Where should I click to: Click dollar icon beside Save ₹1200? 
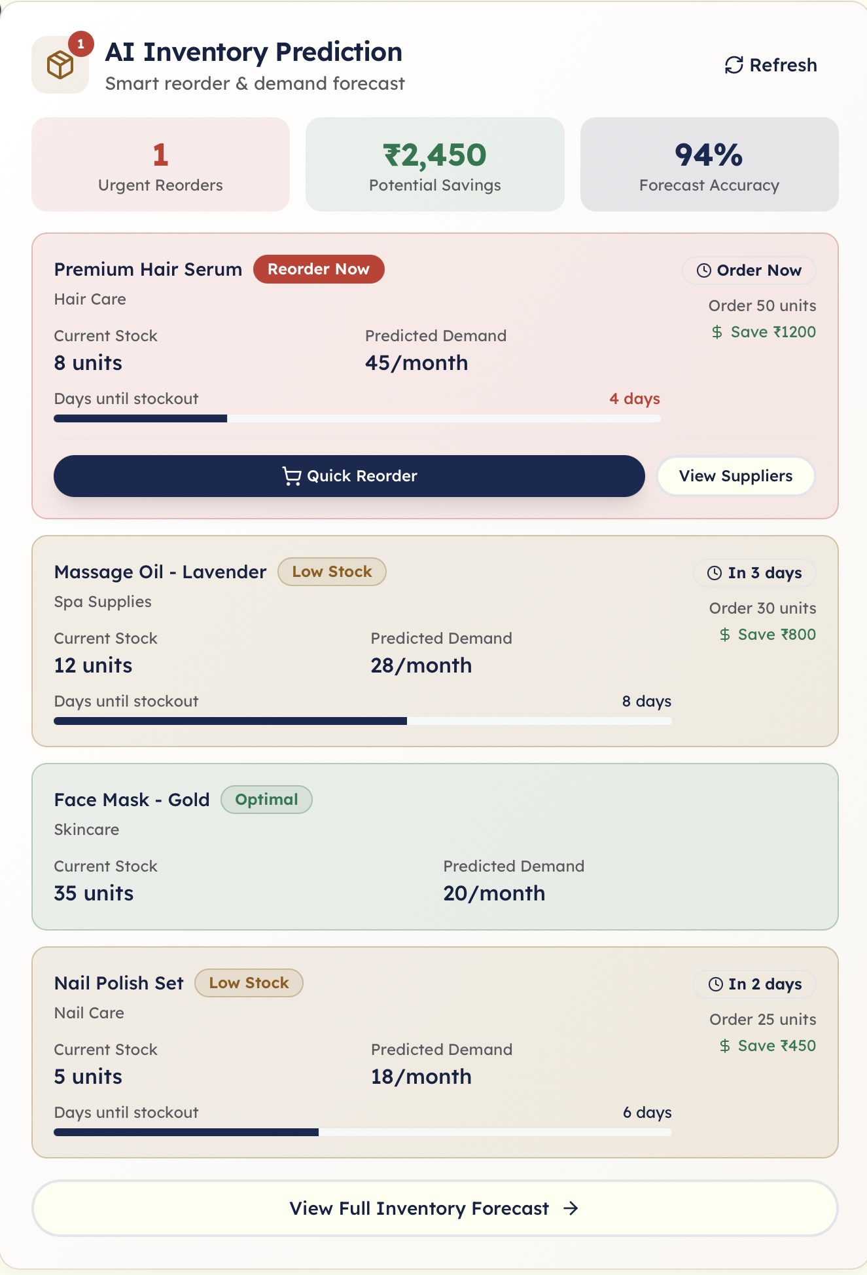[717, 332]
